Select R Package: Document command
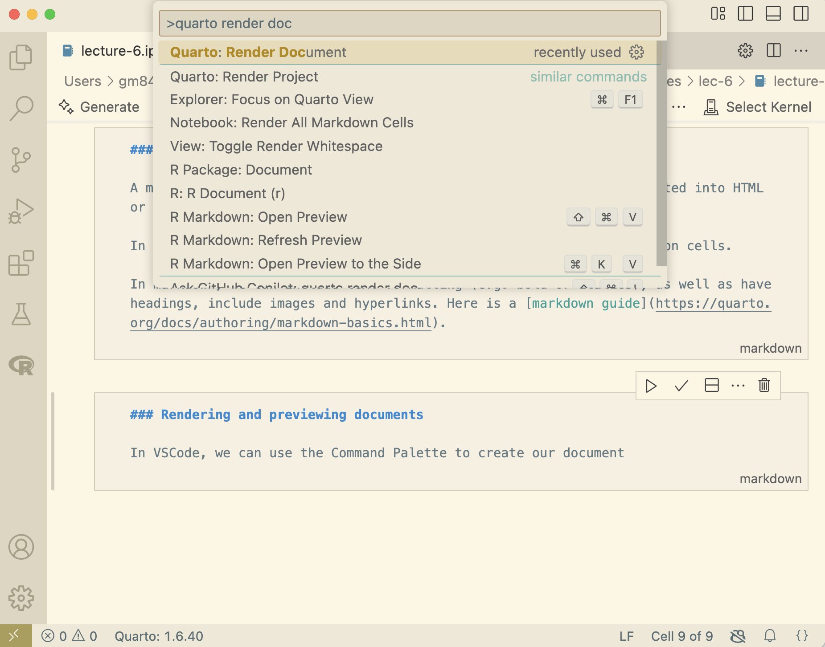Image resolution: width=825 pixels, height=647 pixels. [x=407, y=170]
